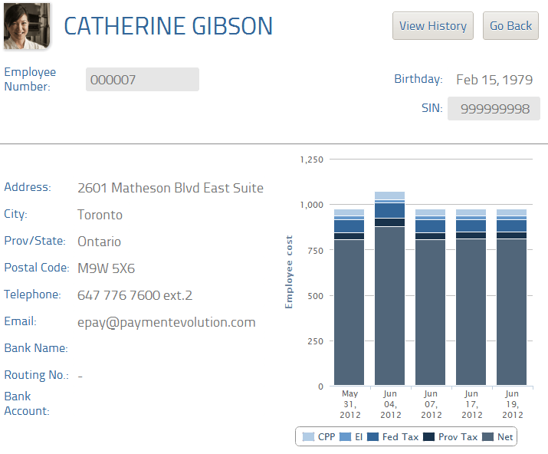Click the Jun 07, 2012 bar's Net segment
The width and height of the screenshot is (548, 454).
(430, 312)
